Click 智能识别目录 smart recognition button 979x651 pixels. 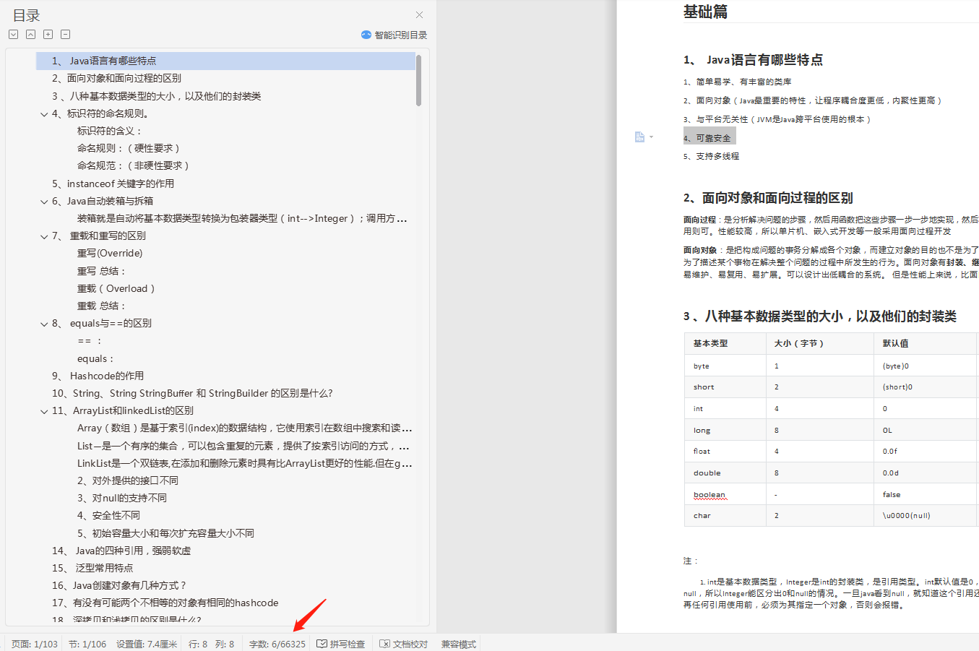394,35
